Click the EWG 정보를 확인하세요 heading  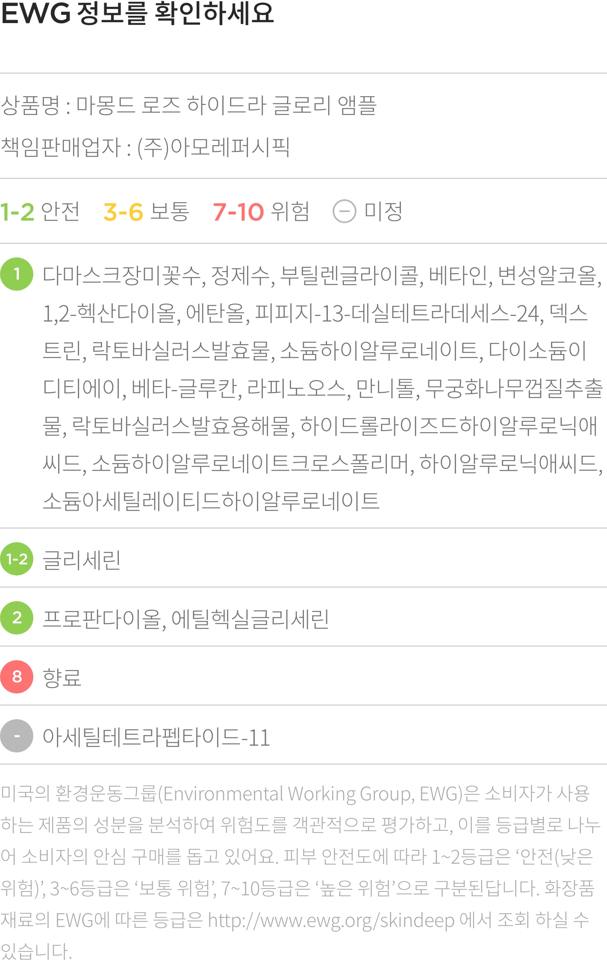[137, 14]
